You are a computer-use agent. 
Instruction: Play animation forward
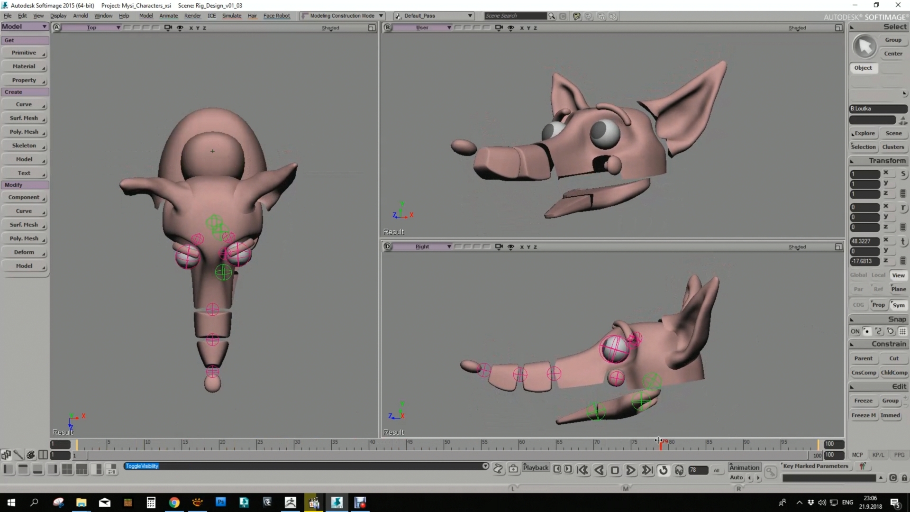(x=631, y=470)
